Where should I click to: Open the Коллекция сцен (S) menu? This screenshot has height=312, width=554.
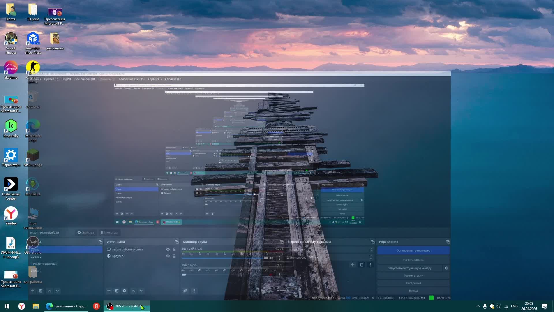[x=131, y=79]
